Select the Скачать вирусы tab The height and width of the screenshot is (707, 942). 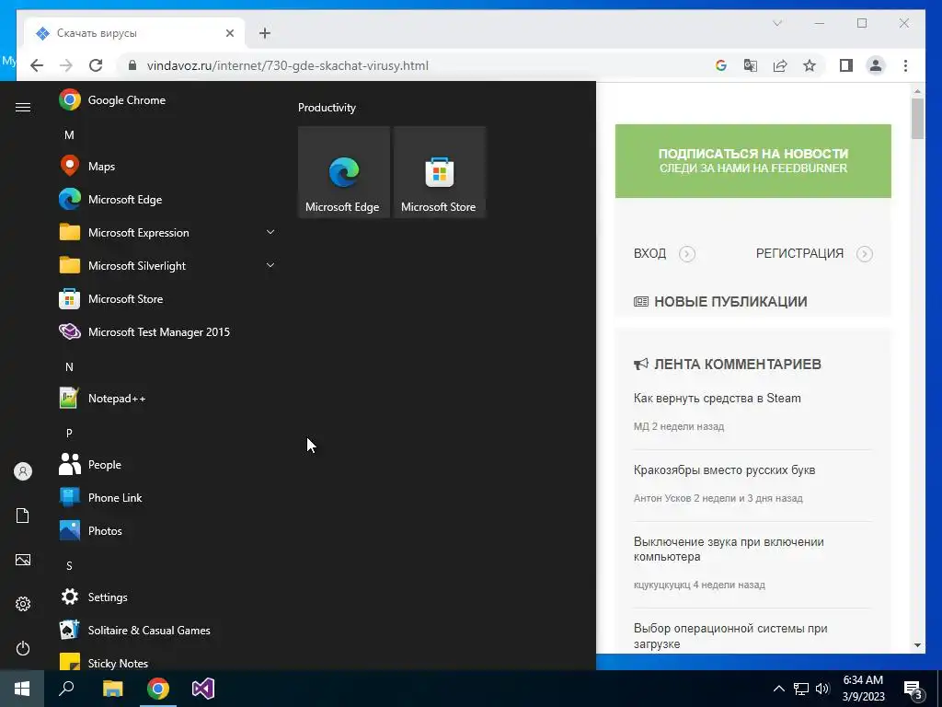point(134,33)
